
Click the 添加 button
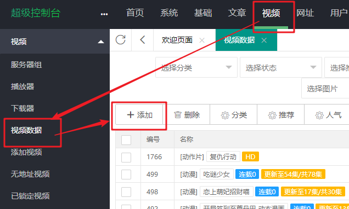point(139,115)
